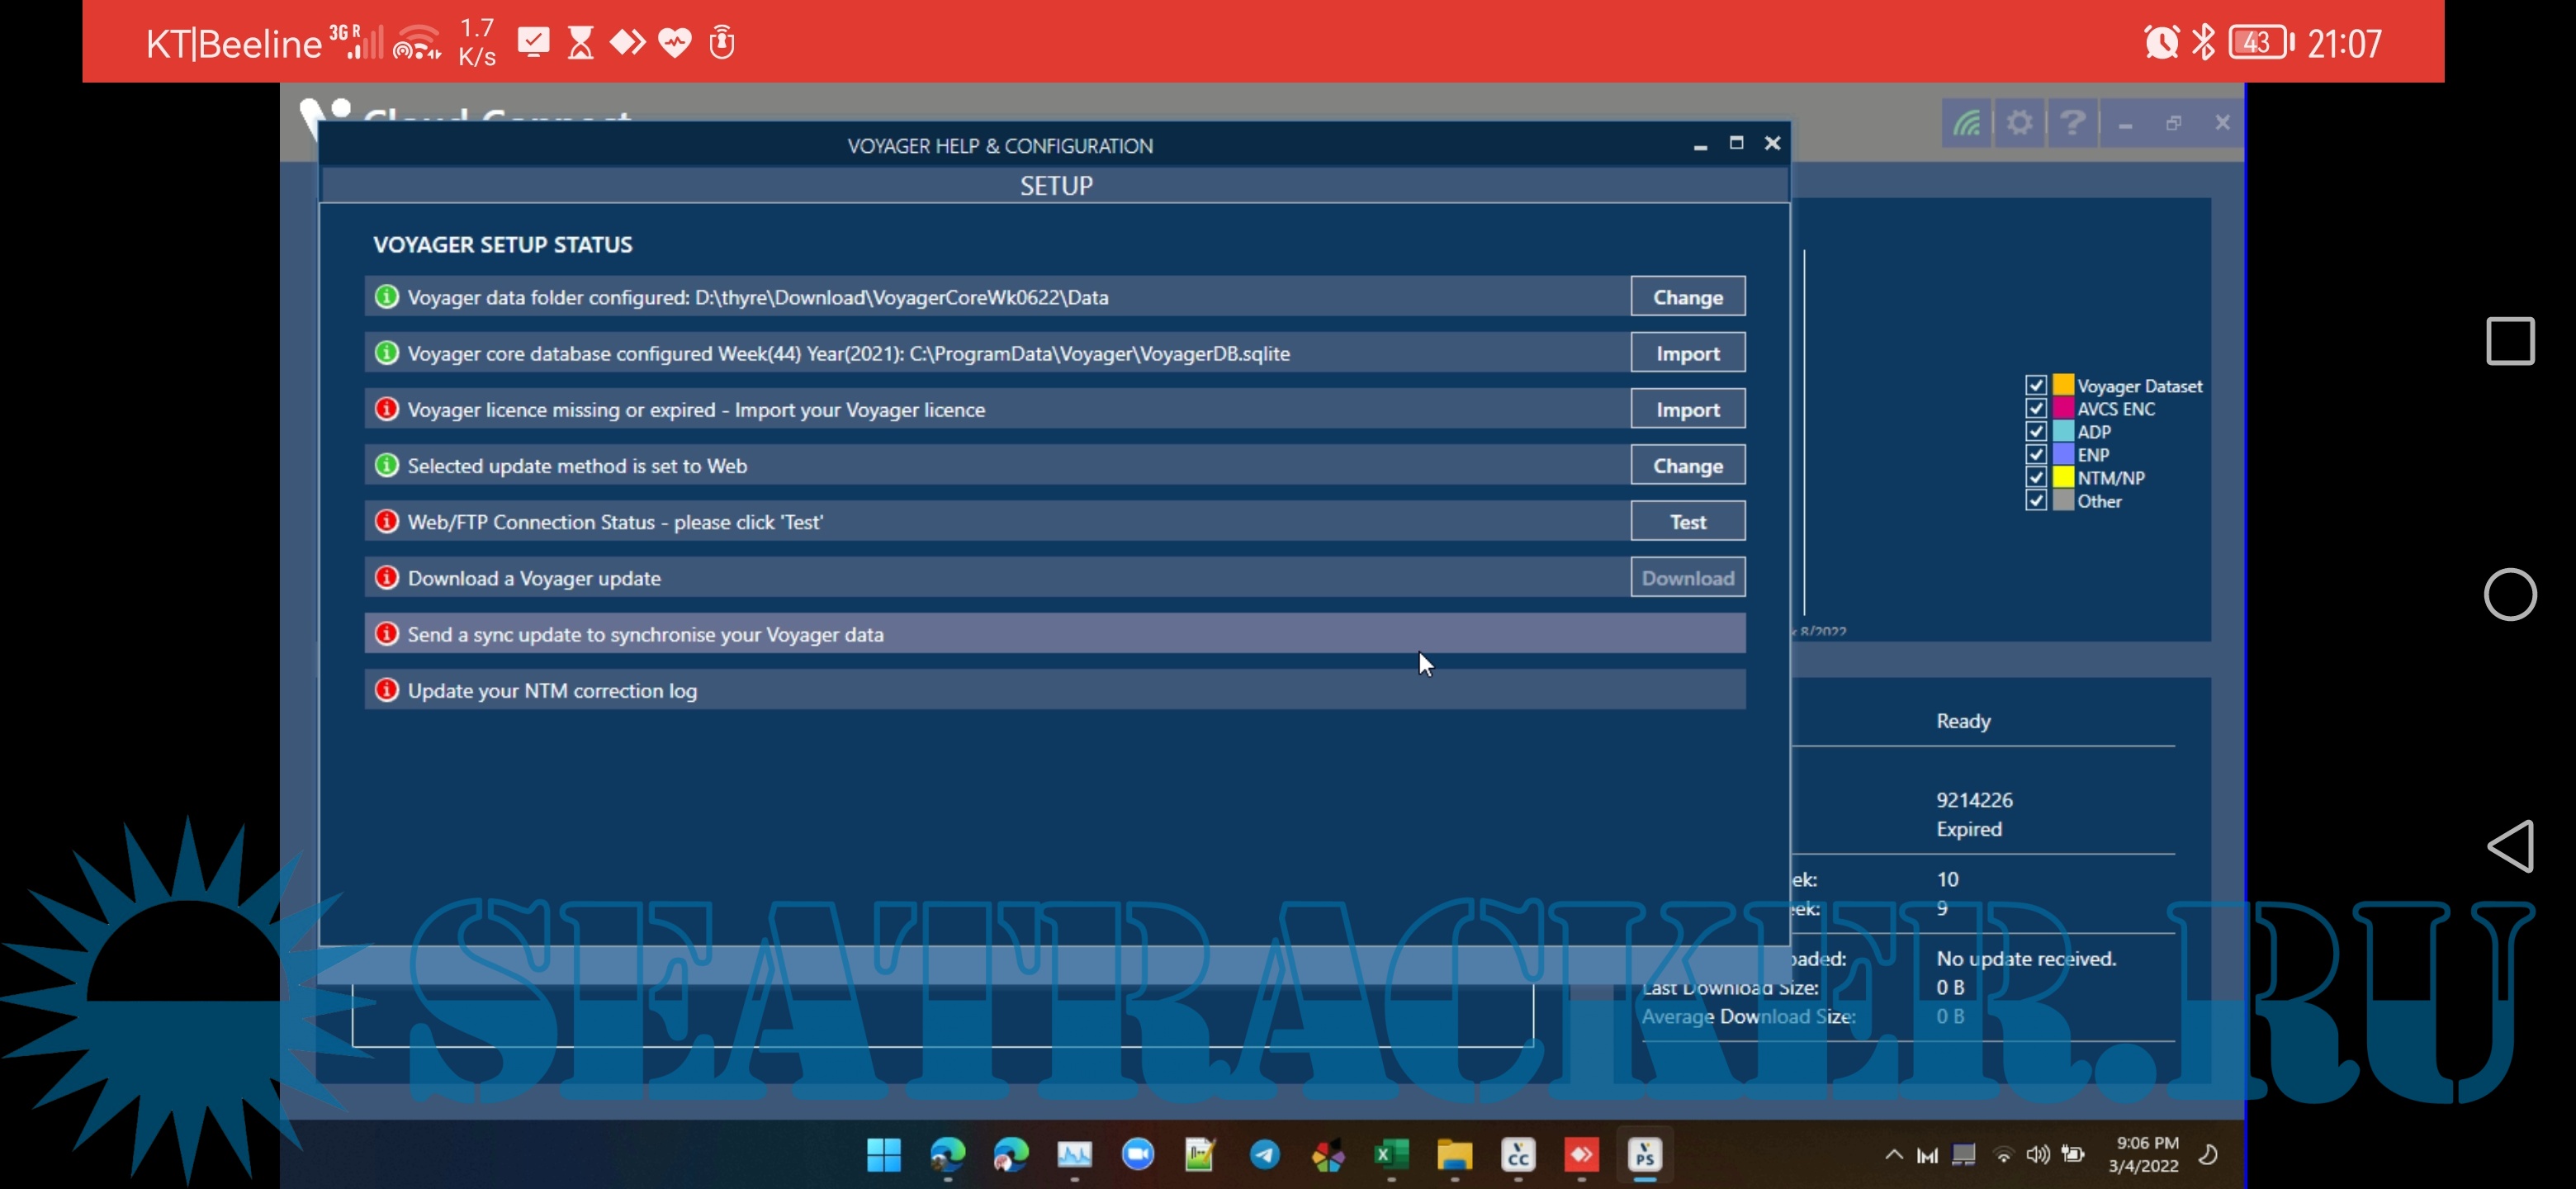Select the sync update status row
The height and width of the screenshot is (1189, 2576).
pos(1054,634)
